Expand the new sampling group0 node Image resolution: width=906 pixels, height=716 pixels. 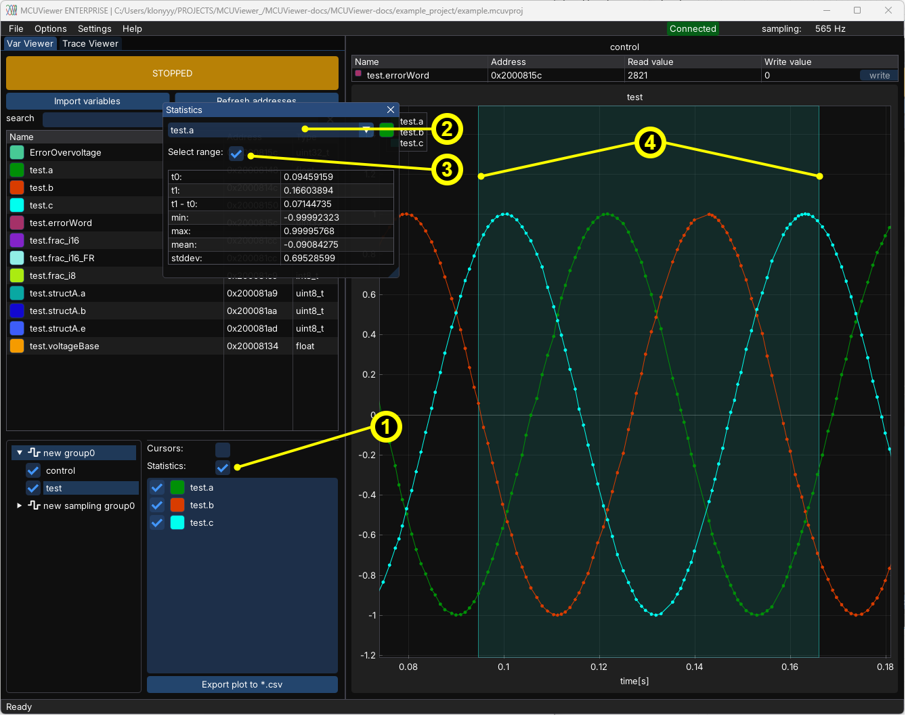click(20, 506)
